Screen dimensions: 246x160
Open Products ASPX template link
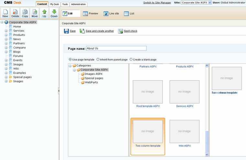point(184,67)
